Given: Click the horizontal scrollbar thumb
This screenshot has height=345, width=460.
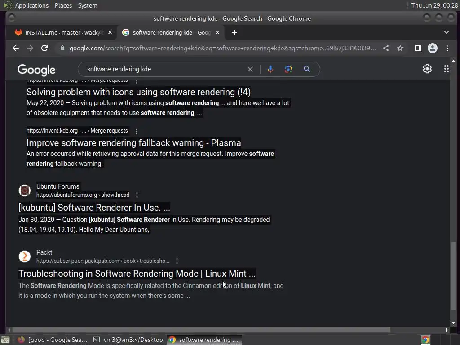Looking at the screenshot, I should [201, 330].
